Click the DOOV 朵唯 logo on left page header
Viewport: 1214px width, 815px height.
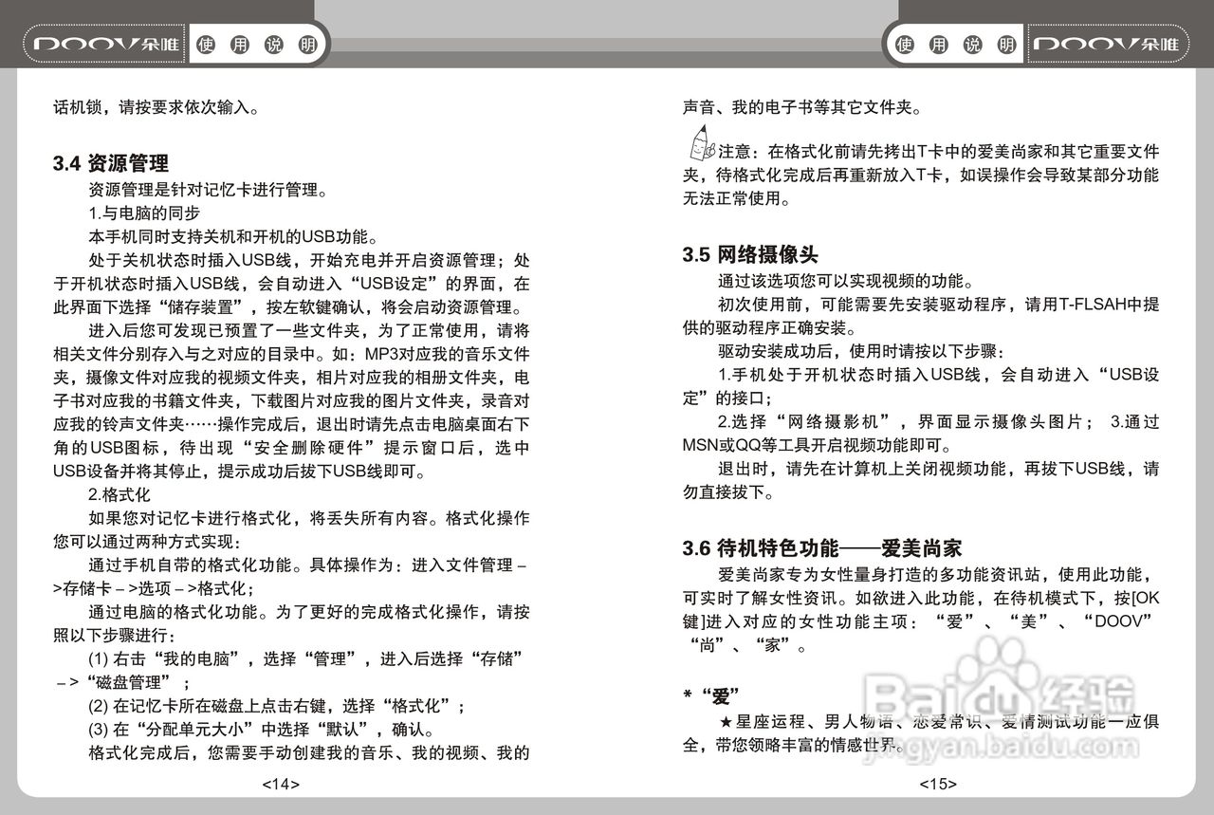(106, 45)
